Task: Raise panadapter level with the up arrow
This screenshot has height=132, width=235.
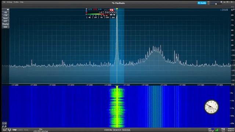Action: pos(232,10)
